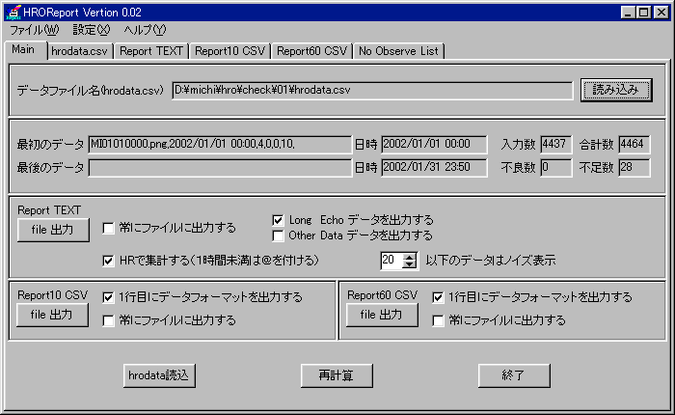Open the Report TEXT tab
Screen dimensions: 675x415
point(151,51)
